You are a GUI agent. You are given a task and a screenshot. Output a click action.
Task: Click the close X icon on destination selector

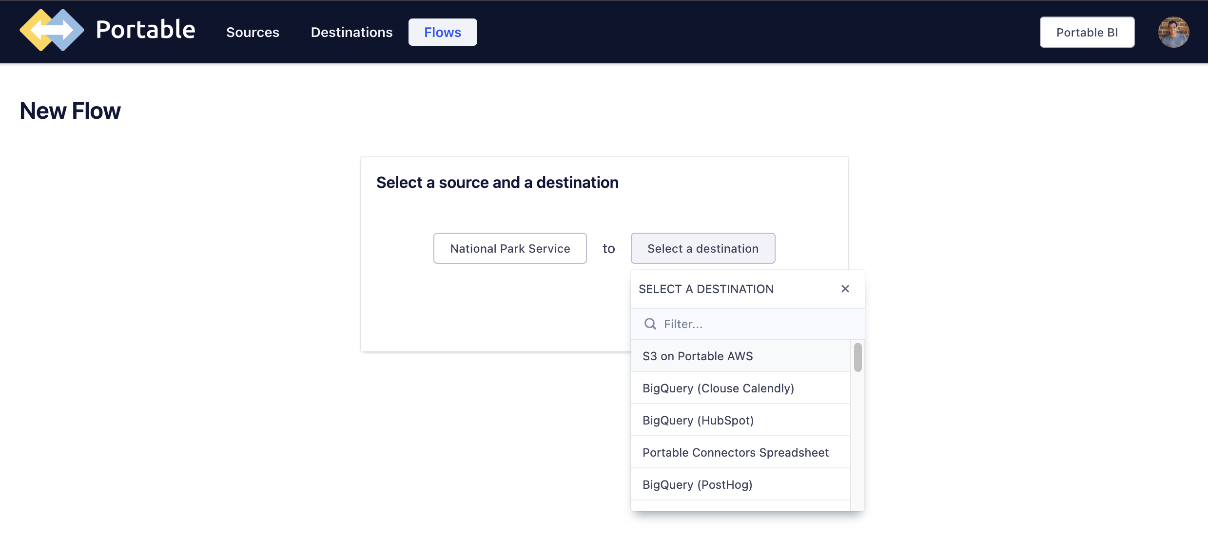(x=845, y=289)
